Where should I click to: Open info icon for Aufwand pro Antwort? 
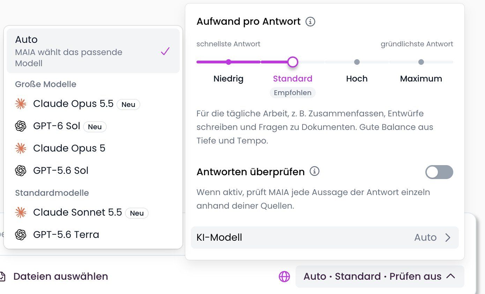(310, 22)
